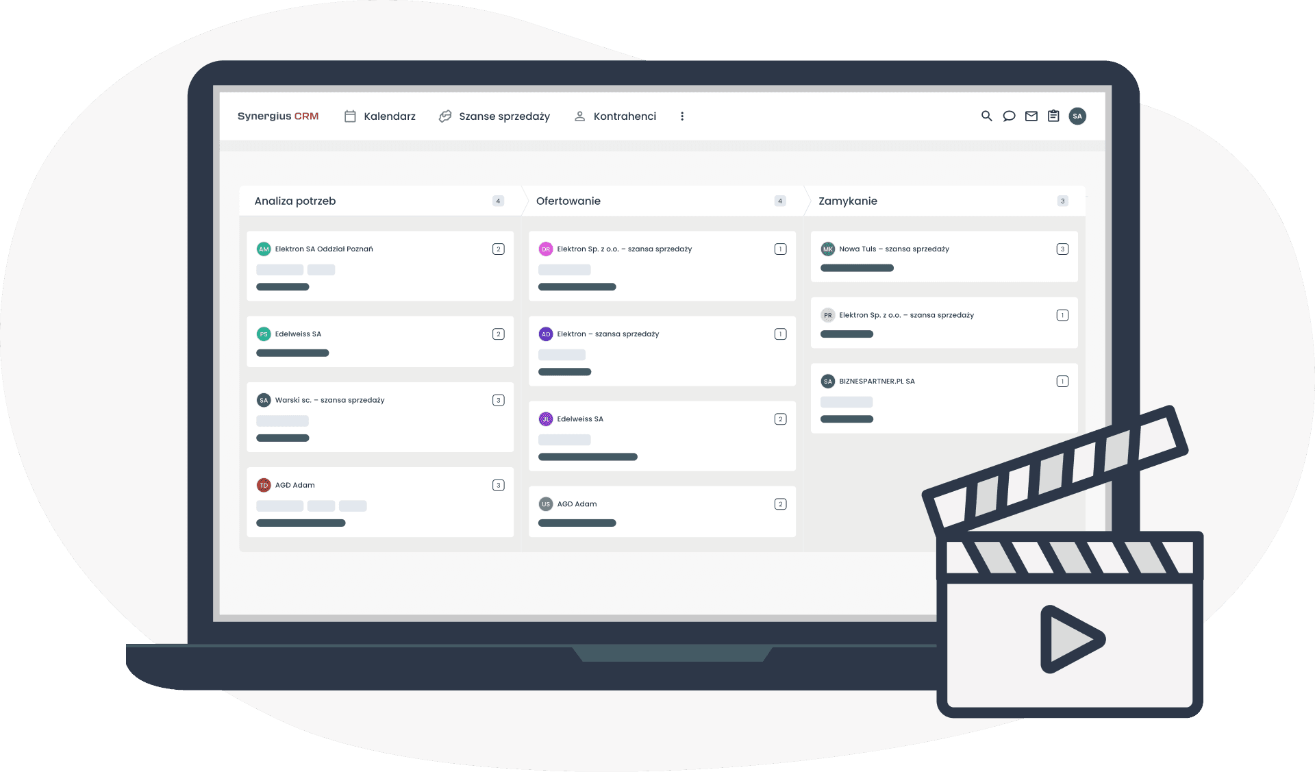Open Nowa Tuls – szansa sprzedaży card
Screen dimensions: 1315x772
coord(944,256)
